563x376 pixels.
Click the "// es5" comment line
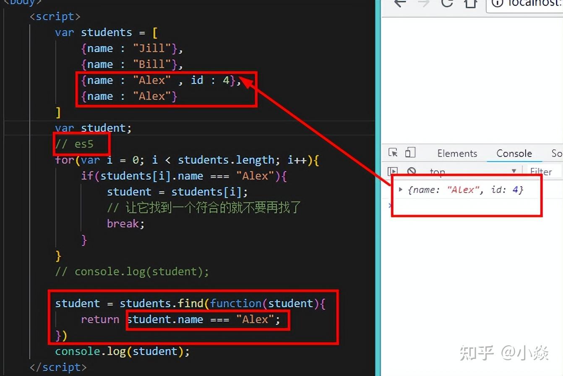click(74, 144)
